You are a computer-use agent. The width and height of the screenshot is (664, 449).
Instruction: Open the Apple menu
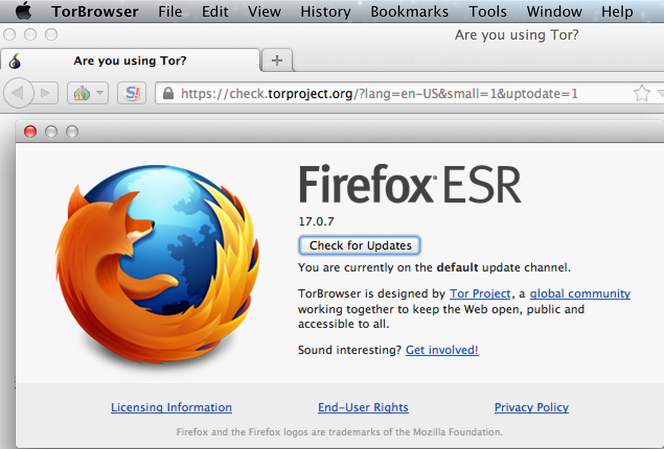23,10
